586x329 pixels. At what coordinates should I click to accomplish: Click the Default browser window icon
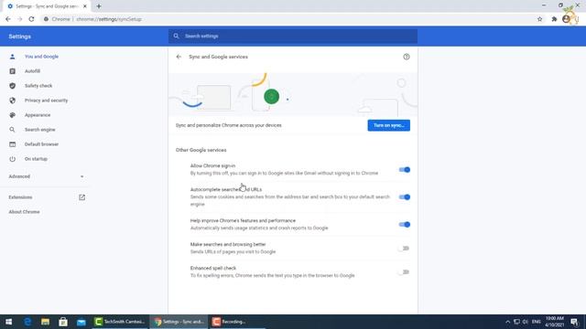coord(12,144)
